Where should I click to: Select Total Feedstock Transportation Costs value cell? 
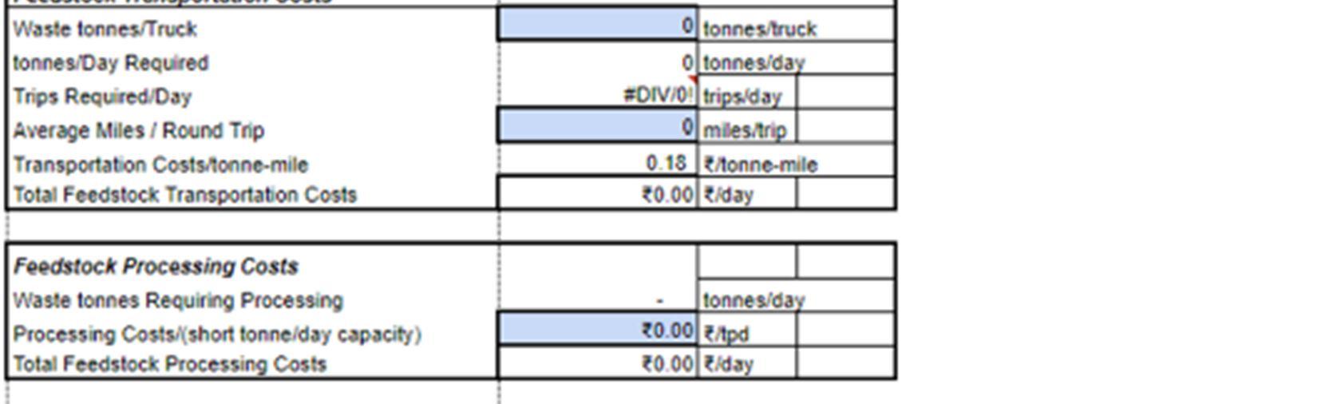click(598, 193)
